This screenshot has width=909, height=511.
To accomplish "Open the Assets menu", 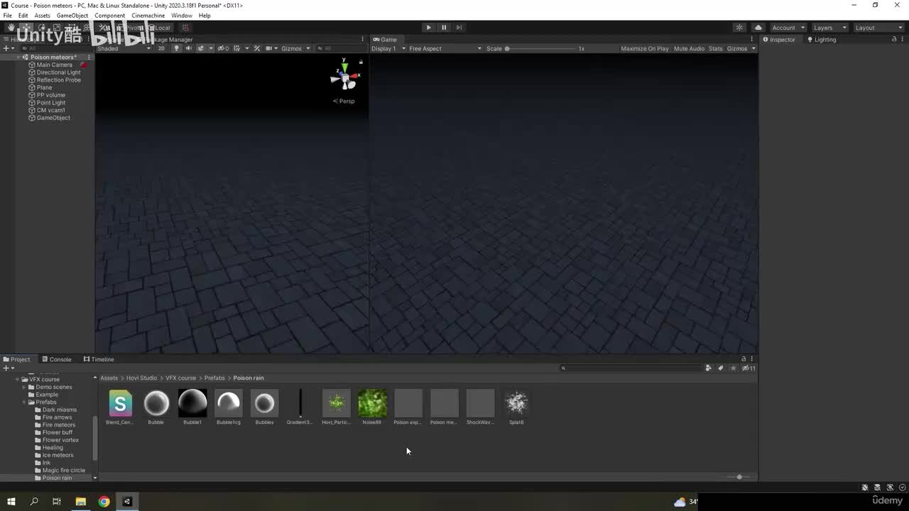I will [x=42, y=16].
